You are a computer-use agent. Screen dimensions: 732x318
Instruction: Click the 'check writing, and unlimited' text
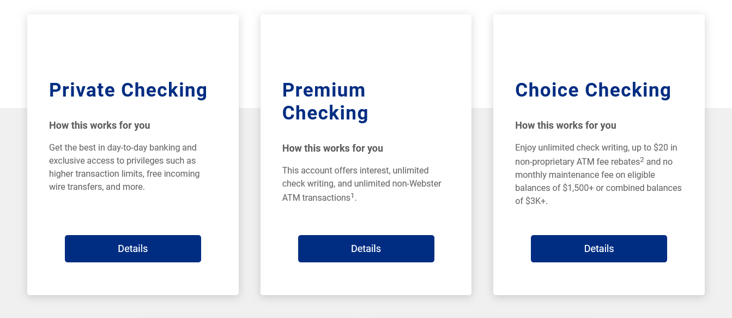click(x=335, y=184)
